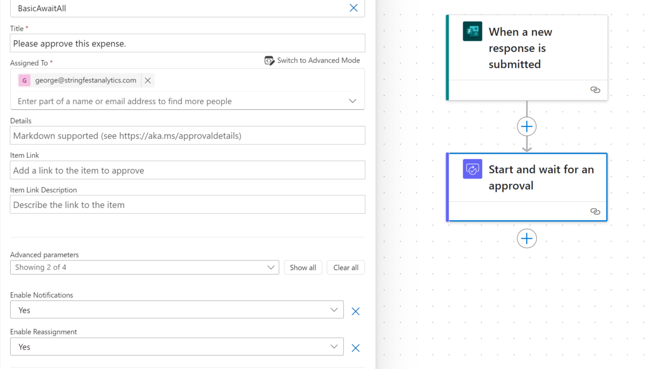Add new step below approval action

point(527,238)
